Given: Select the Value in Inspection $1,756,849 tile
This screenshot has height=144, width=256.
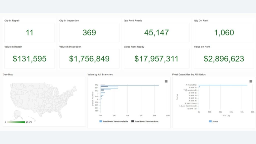Looking at the screenshot, I should pos(89,59).
